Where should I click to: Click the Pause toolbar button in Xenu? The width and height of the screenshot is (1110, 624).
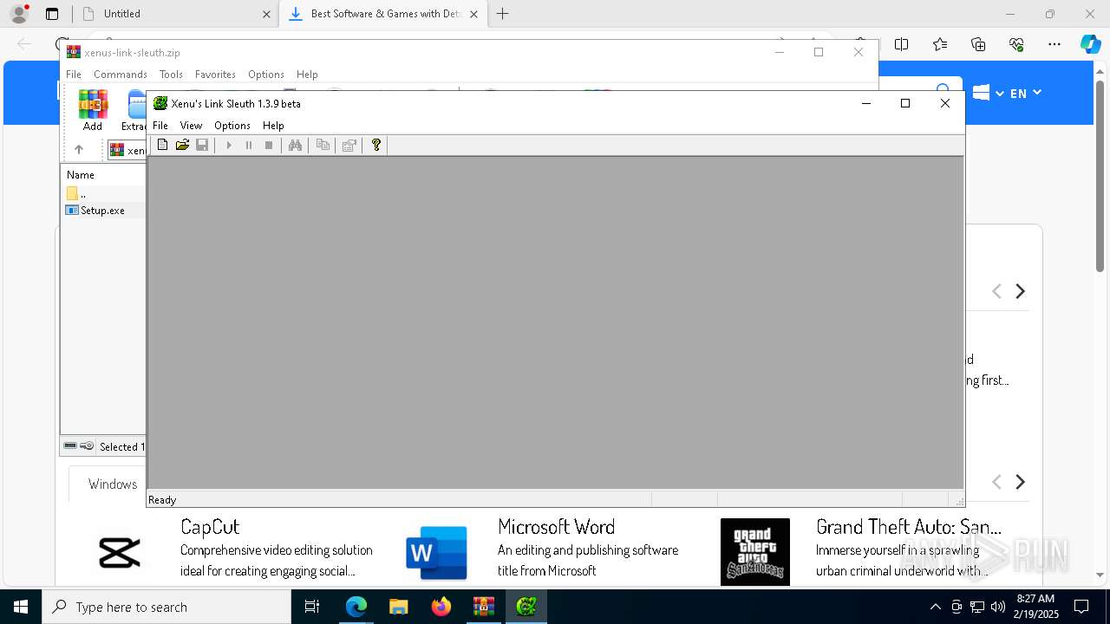[249, 146]
